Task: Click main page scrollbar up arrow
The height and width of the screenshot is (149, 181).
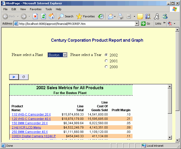Action: point(177,30)
